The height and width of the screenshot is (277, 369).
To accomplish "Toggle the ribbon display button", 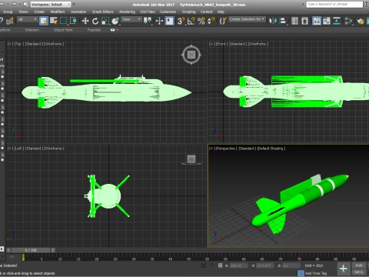I will coord(317,21).
